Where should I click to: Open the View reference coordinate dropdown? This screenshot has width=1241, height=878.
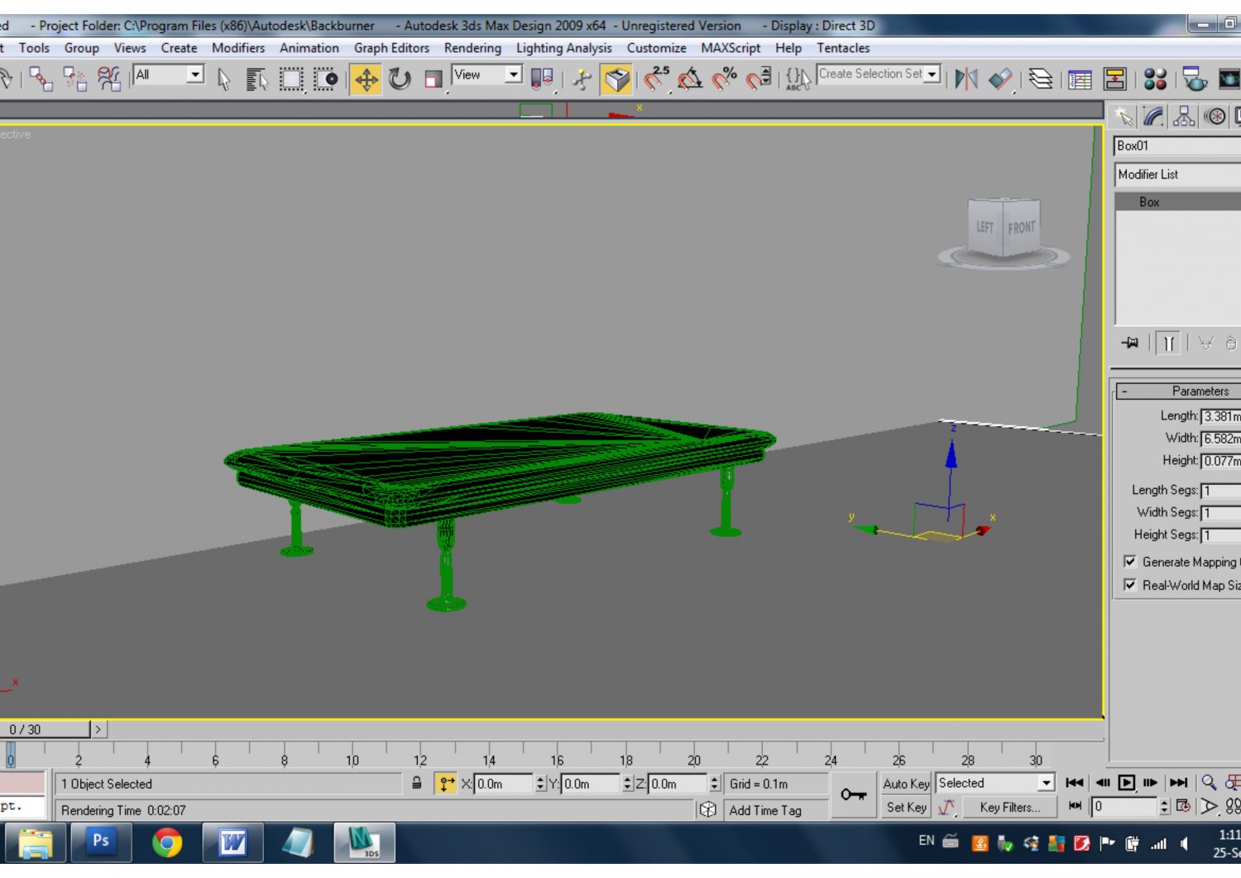[512, 74]
